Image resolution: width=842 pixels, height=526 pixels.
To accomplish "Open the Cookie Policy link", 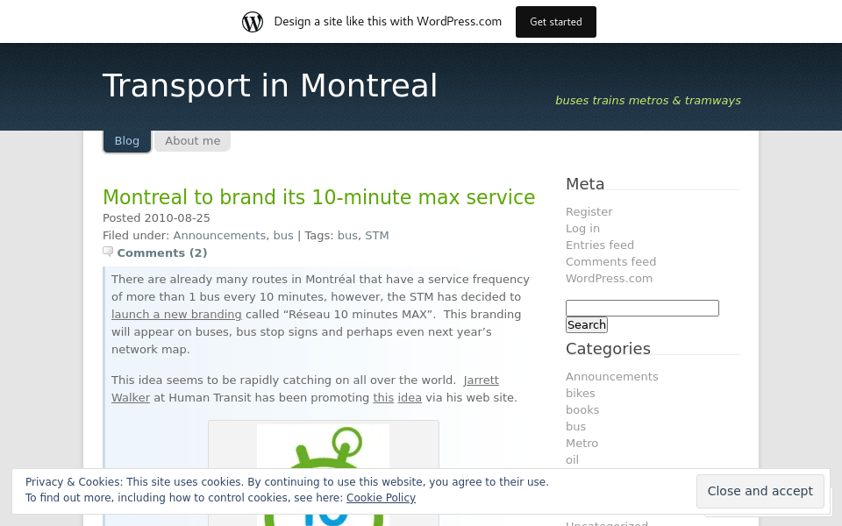I will tap(381, 497).
